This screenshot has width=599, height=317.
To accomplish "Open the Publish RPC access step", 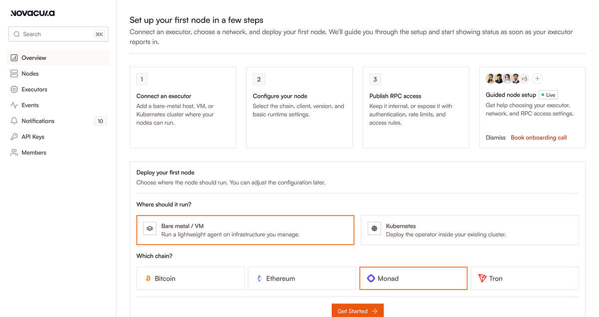I will 416,108.
